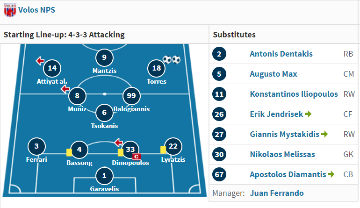Select goalkeeper number 1 Garavelis
Viewport: 360px width, 208px height.
104,176
